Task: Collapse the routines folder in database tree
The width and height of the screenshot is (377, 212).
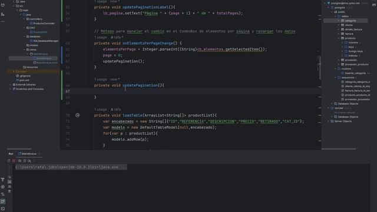Action: tap(336, 69)
